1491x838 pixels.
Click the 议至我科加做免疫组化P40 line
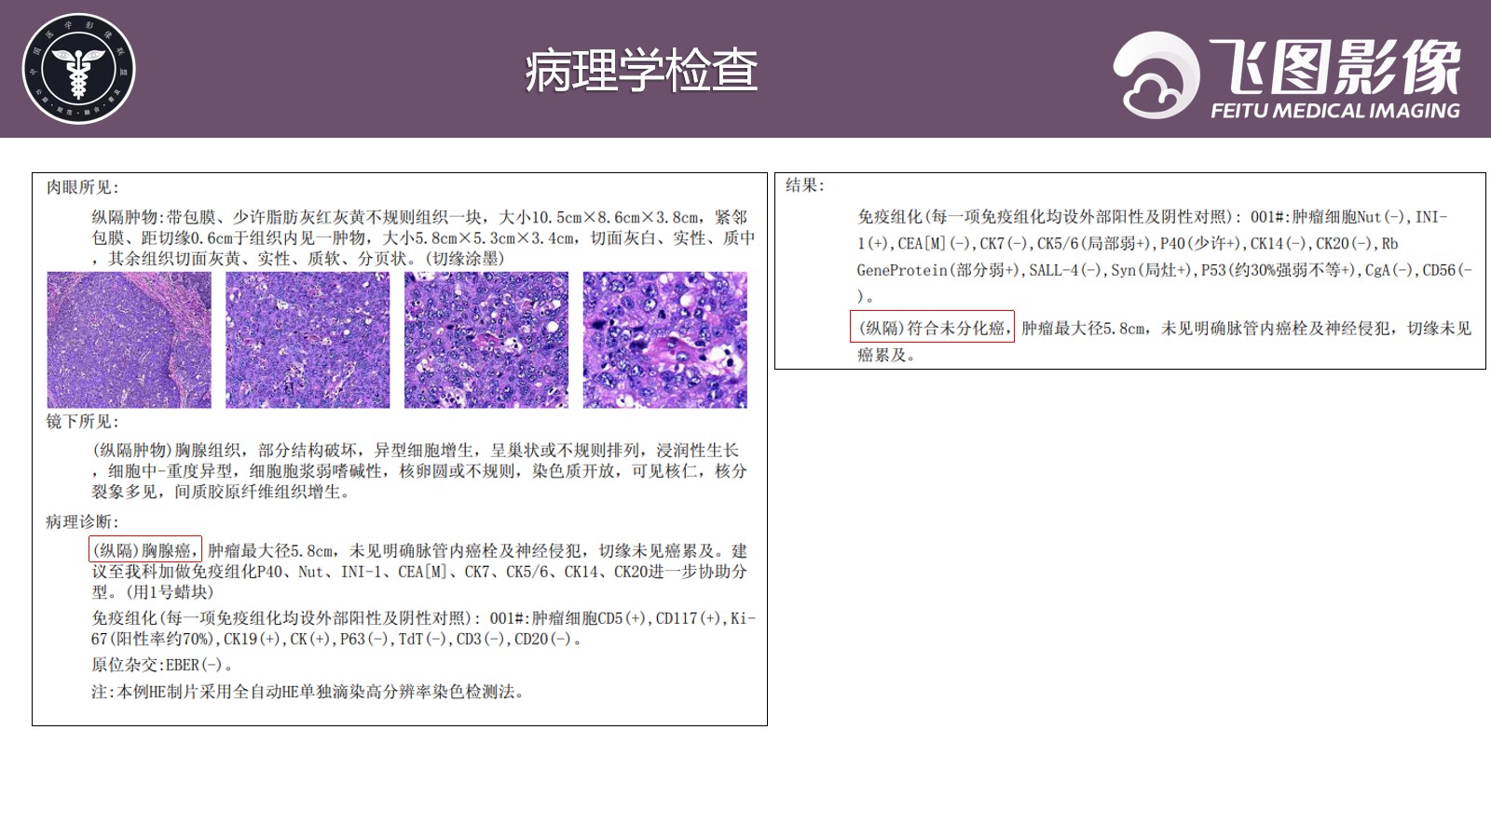[x=419, y=572]
